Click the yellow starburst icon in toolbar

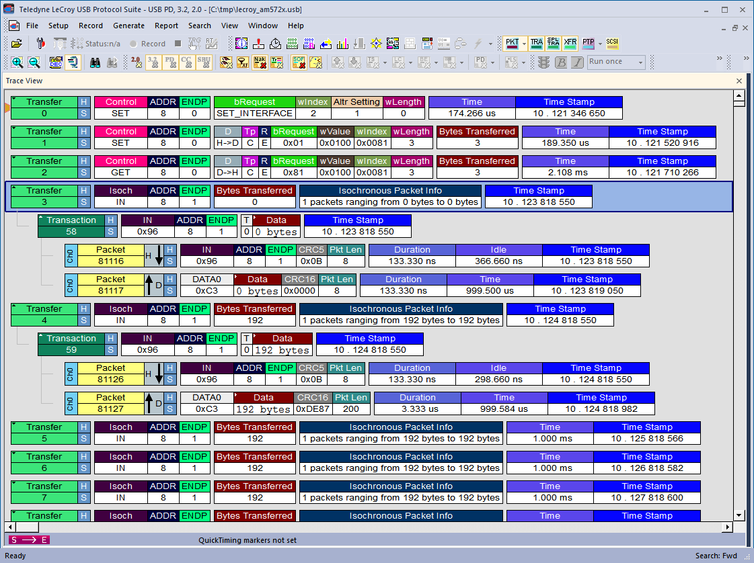pyautogui.click(x=376, y=44)
